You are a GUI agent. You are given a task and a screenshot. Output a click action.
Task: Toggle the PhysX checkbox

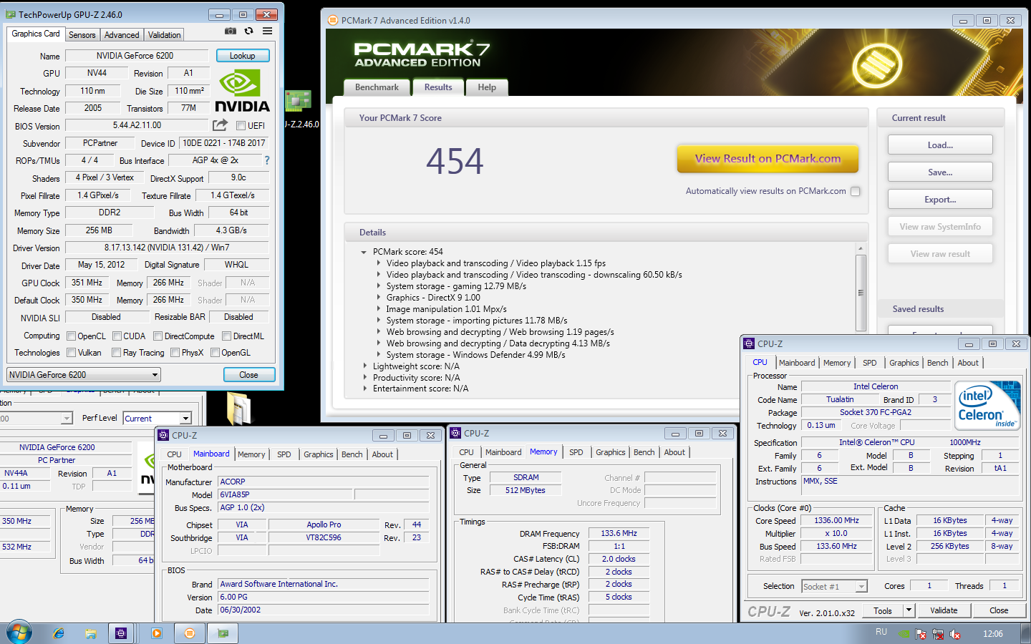[x=175, y=353]
